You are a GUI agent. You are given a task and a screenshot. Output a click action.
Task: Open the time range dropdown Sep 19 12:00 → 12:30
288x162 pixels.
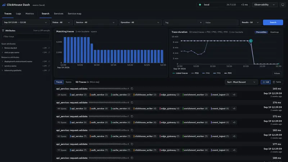[25, 22]
